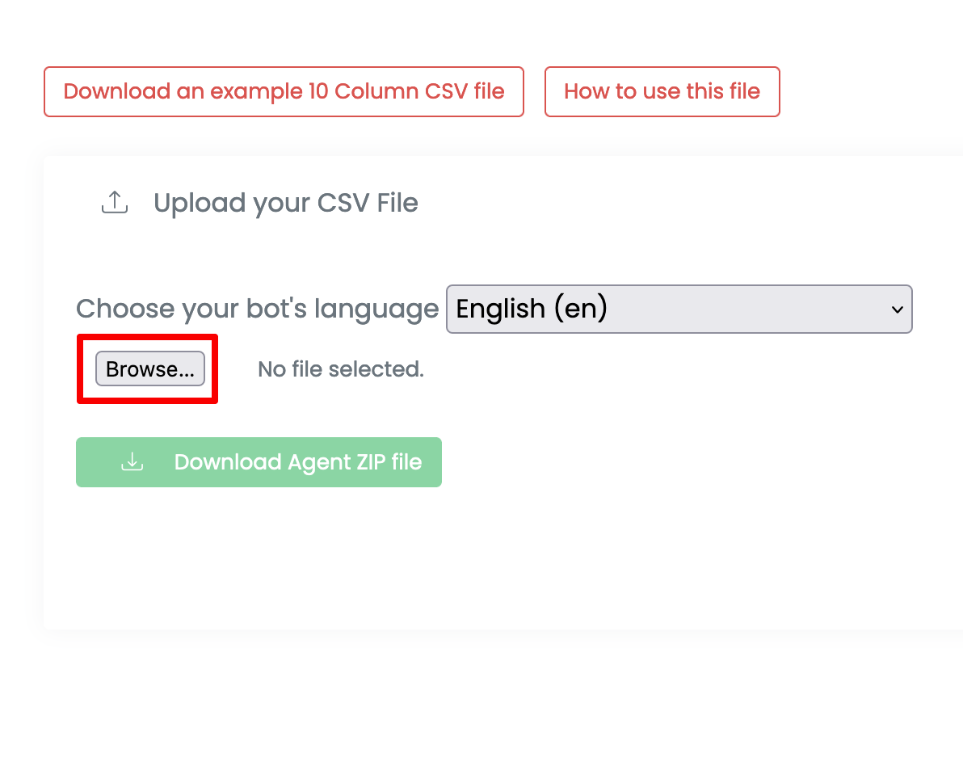Click the 'Choose your bot's language' label
This screenshot has width=963, height=758.
(x=257, y=309)
